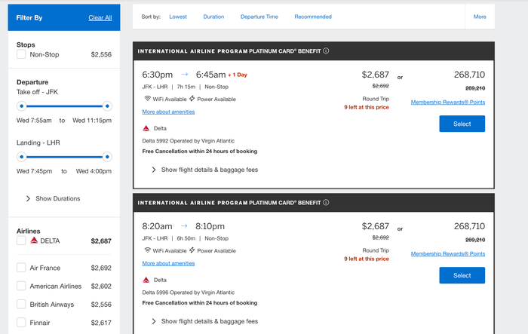Click Delta logo on Delta 5992 flight
The width and height of the screenshot is (528, 334).
coord(146,128)
